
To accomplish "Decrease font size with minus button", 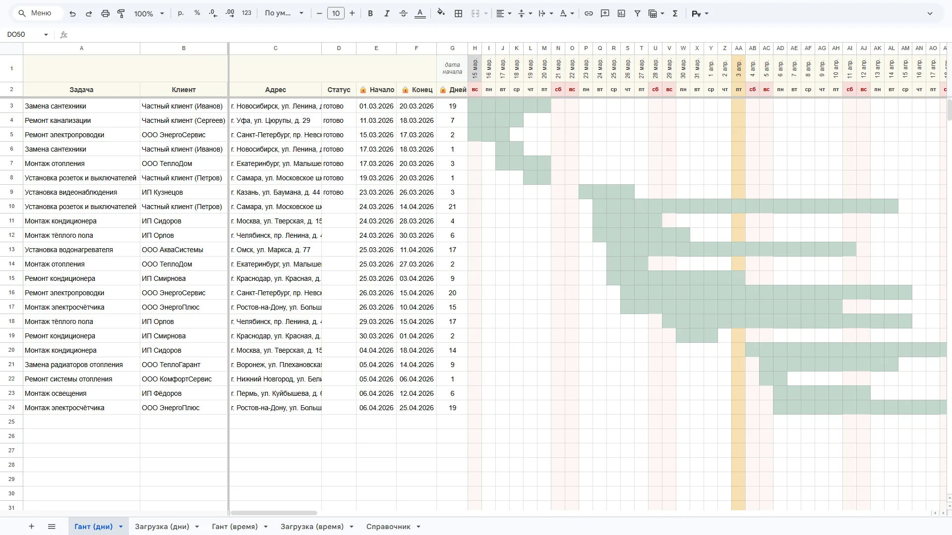I will [x=319, y=13].
